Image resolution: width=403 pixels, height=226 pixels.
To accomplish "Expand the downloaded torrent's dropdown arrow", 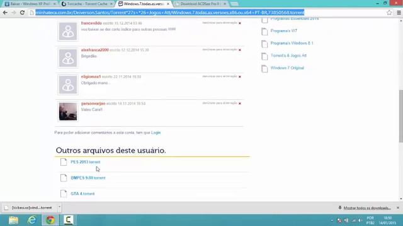I will tap(59, 207).
